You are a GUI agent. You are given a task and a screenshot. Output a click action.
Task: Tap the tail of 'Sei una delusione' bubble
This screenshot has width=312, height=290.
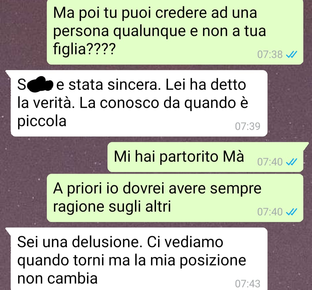point(8,230)
